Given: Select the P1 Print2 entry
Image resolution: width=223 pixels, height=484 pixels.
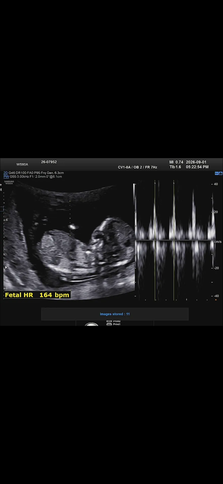Looking at the screenshot, I should 114,321.
